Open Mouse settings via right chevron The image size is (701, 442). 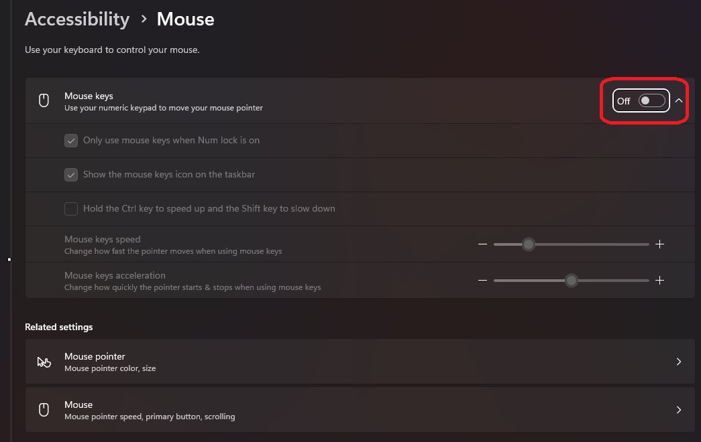pyautogui.click(x=679, y=410)
